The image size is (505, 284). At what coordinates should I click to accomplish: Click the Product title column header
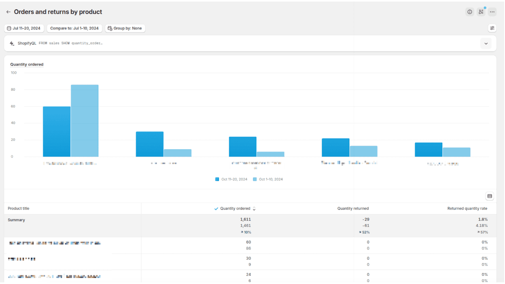click(19, 209)
